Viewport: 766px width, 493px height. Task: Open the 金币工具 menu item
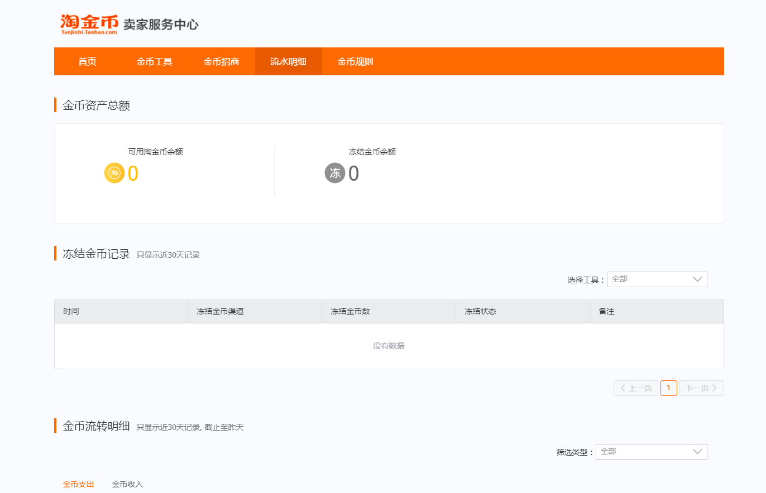(154, 61)
